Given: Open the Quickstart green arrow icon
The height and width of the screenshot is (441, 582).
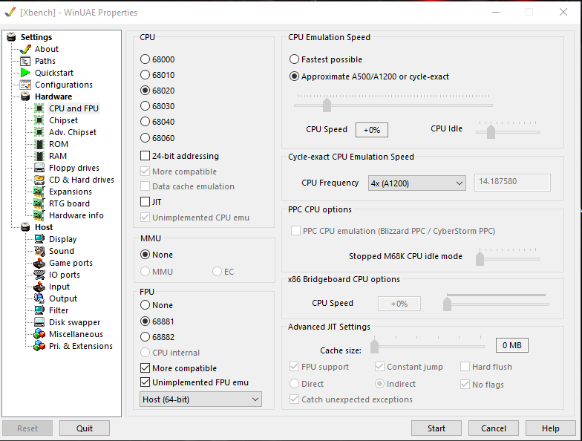Looking at the screenshot, I should [x=25, y=73].
